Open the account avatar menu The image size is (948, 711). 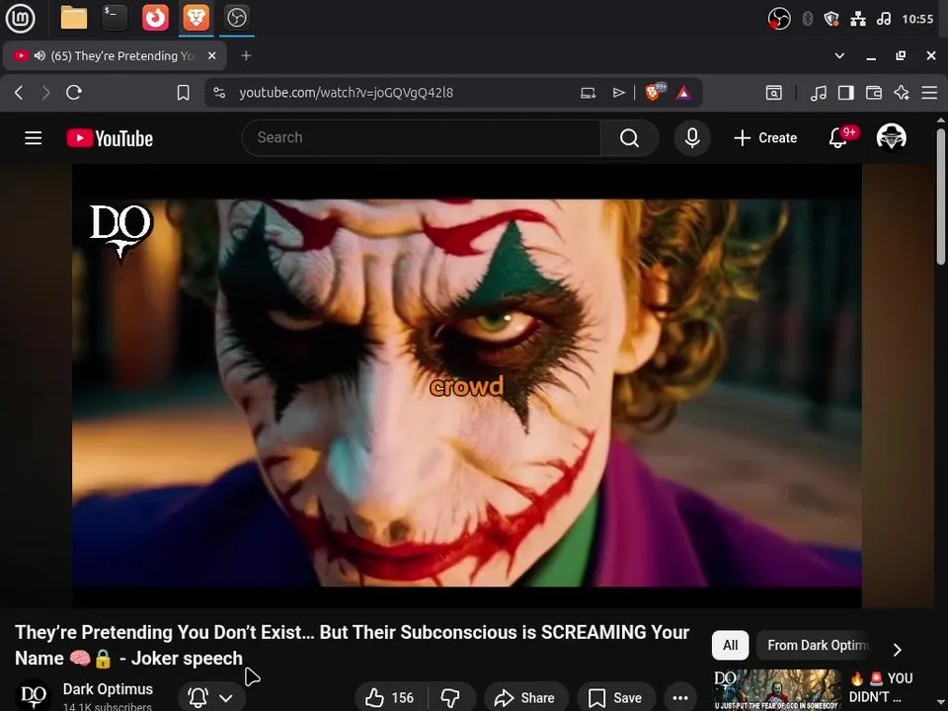click(x=891, y=137)
